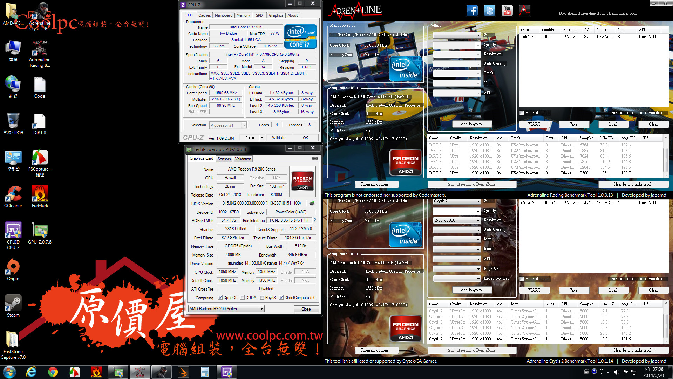
Task: Enable Ranked mode in DiRT 3 benchmark
Action: 522,113
